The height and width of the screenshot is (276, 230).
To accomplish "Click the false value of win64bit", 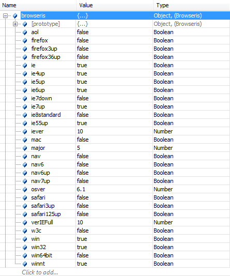I will (x=83, y=255).
